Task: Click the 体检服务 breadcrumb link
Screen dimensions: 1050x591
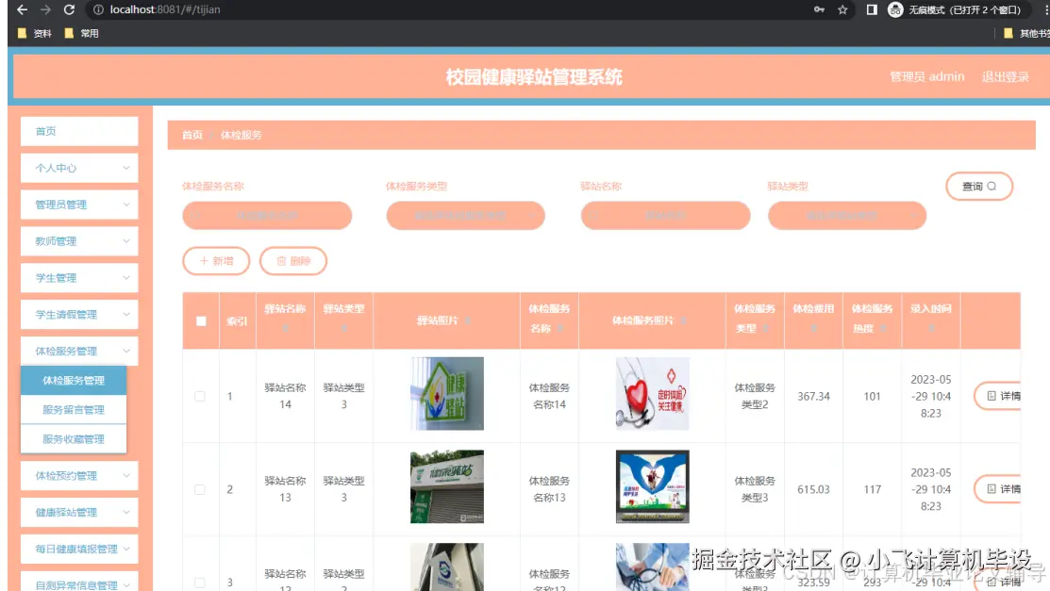Action: pyautogui.click(x=243, y=135)
